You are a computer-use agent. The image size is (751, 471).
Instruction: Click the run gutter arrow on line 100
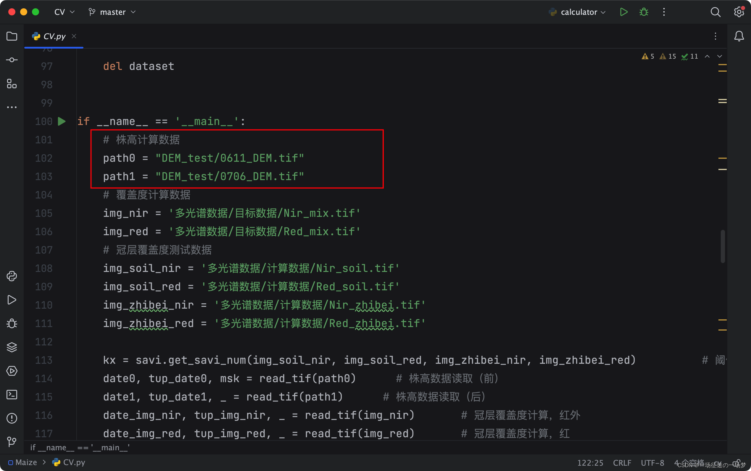(62, 121)
